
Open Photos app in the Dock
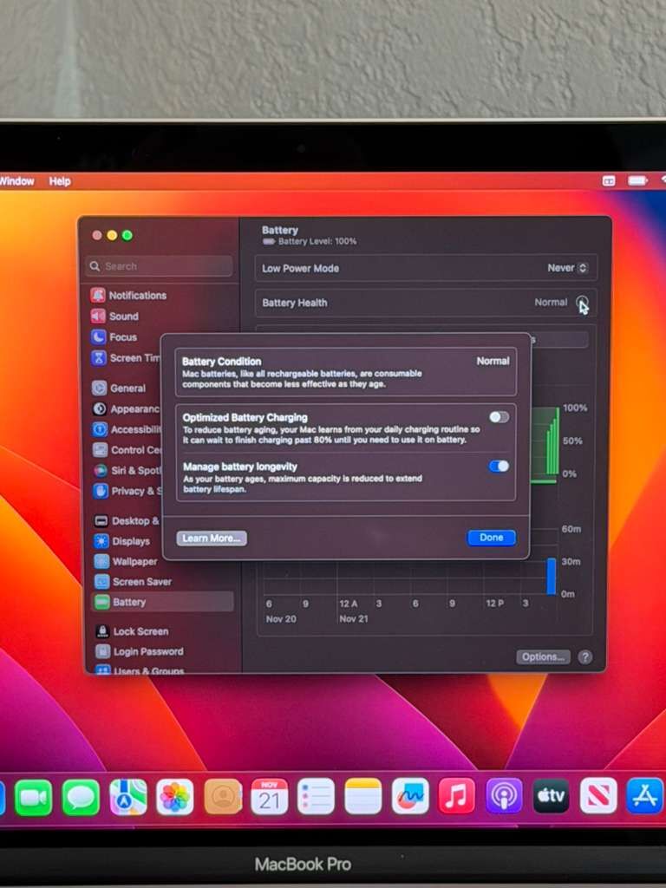tap(175, 797)
